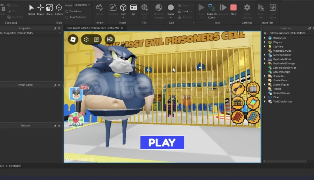Click the Anchor button
The width and height of the screenshot is (314, 180).
coord(184,17)
